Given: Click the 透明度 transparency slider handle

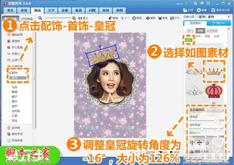Looking at the screenshot, I should [215, 121].
